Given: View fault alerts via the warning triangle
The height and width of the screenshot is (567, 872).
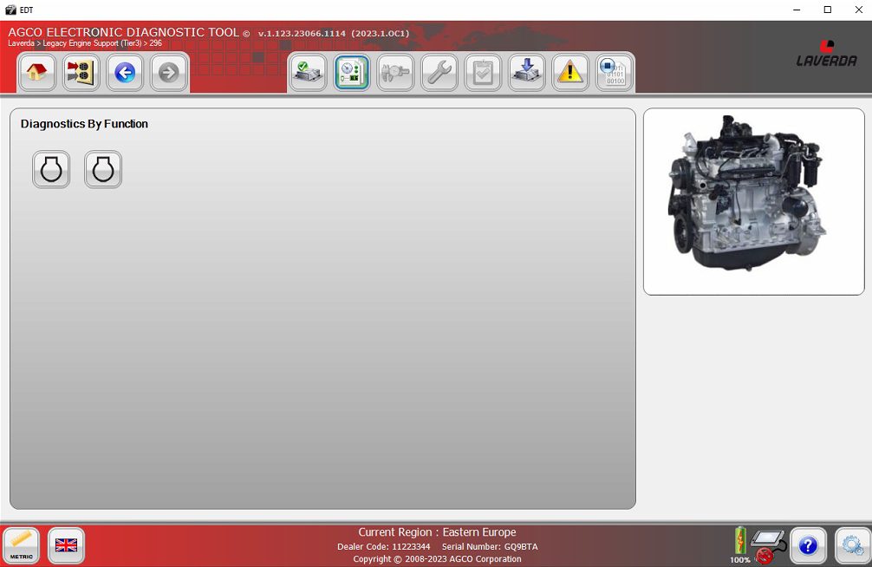Looking at the screenshot, I should coord(569,72).
